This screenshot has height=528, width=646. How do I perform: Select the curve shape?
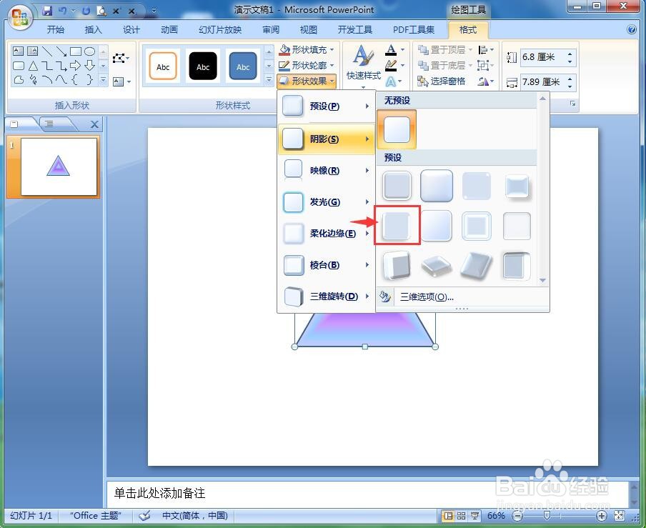(x=61, y=79)
